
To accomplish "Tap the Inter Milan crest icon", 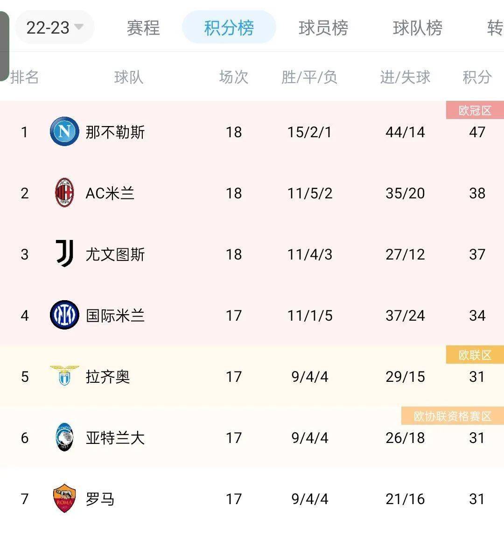I will [64, 315].
